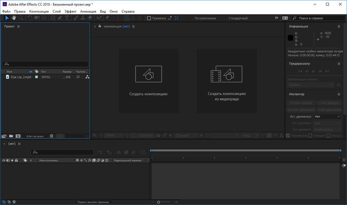Open the Информация panel menu
This screenshot has width=347, height=205.
338,27
